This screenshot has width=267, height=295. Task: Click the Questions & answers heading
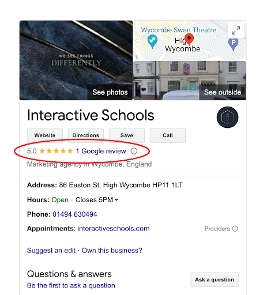(x=69, y=274)
